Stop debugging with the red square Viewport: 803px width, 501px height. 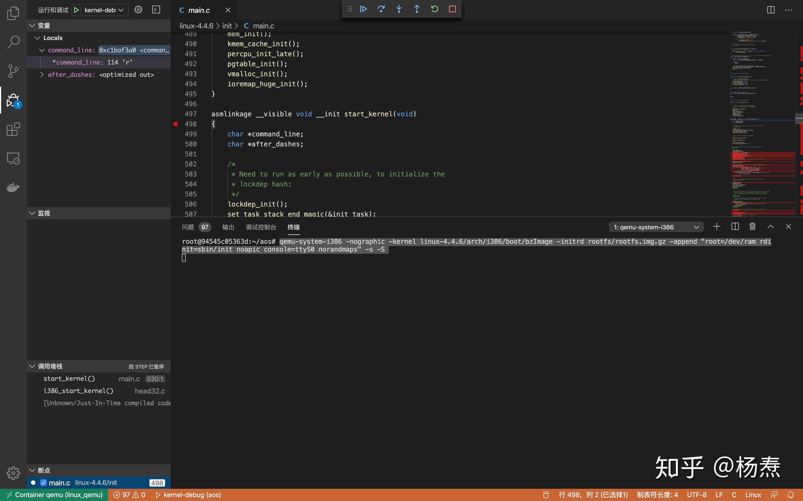pos(452,9)
